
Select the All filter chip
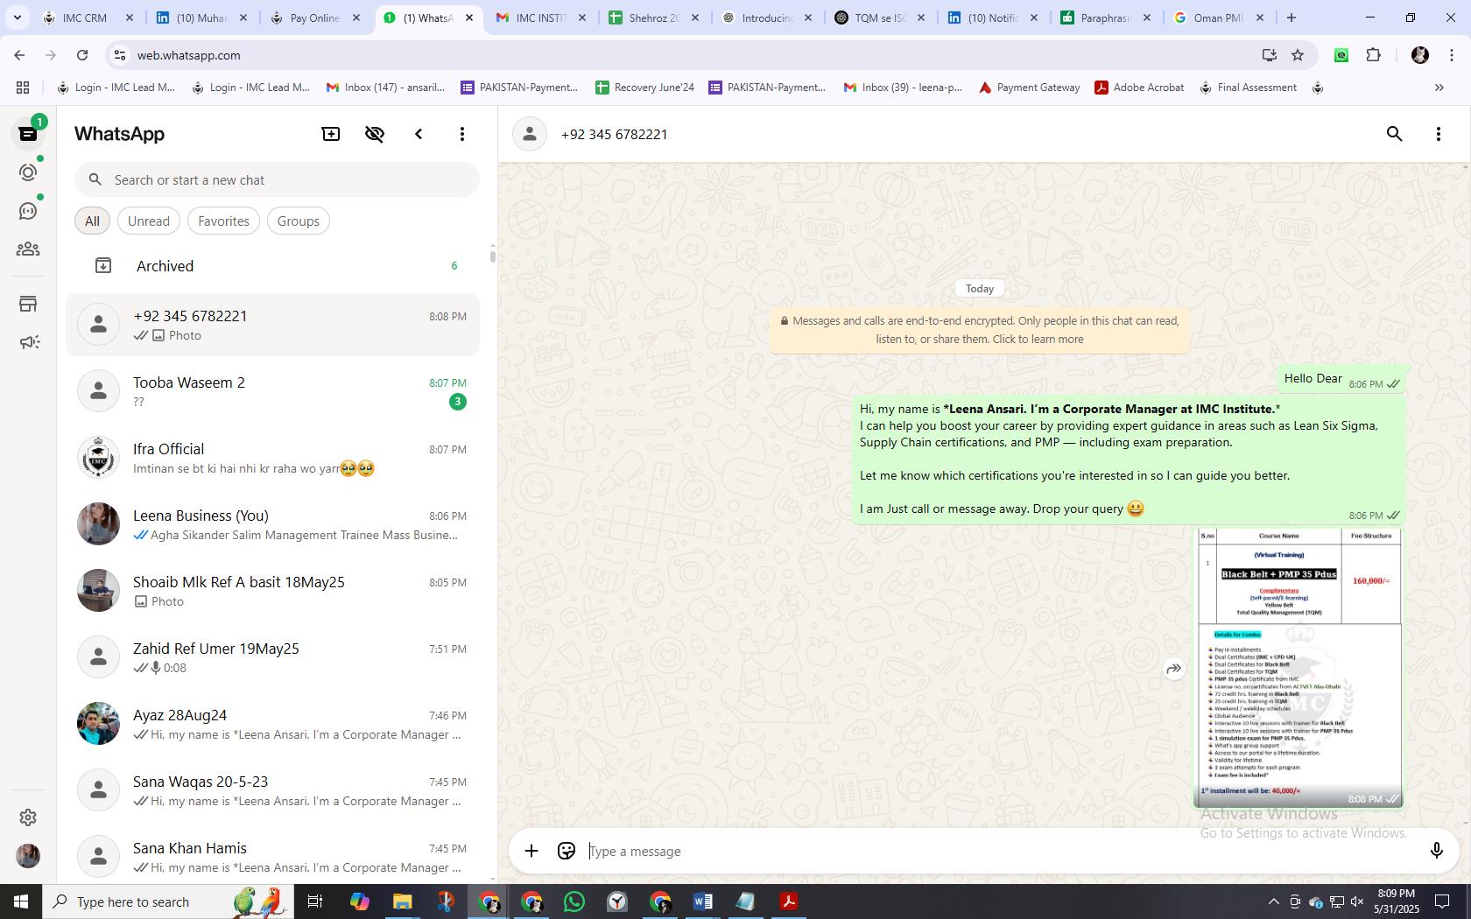[x=92, y=221]
